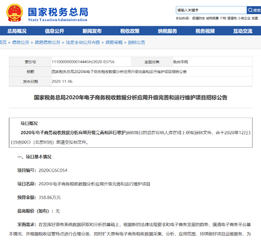This screenshot has width=261, height=240.
Task: Click the 主题分类 label cell
Action: coord(152,62)
